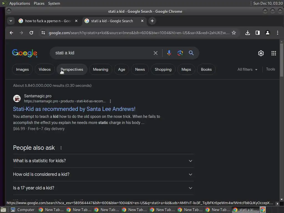Open the Places menu
The width and height of the screenshot is (284, 213).
point(39,3)
